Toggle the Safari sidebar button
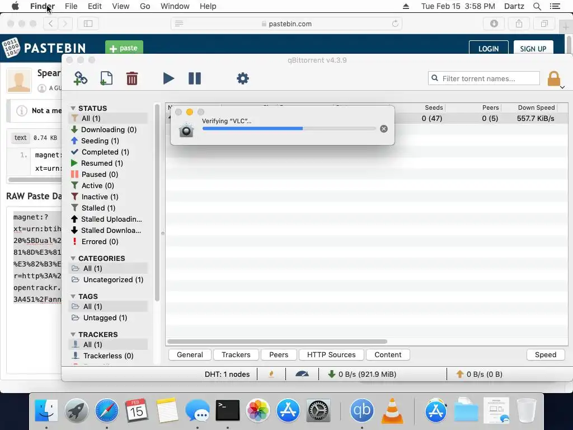 click(x=88, y=24)
